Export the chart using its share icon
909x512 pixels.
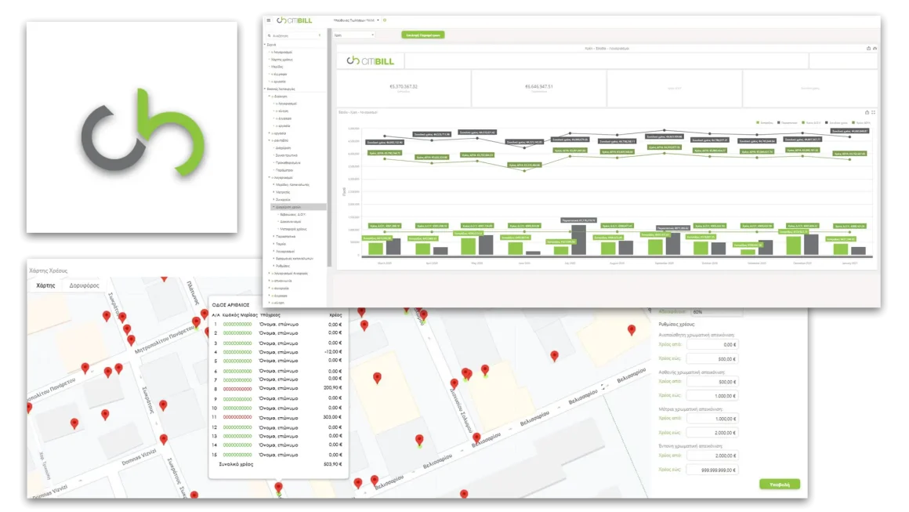(867, 112)
